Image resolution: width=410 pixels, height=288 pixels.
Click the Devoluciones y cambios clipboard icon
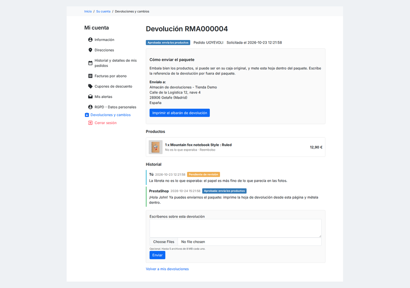(x=87, y=115)
